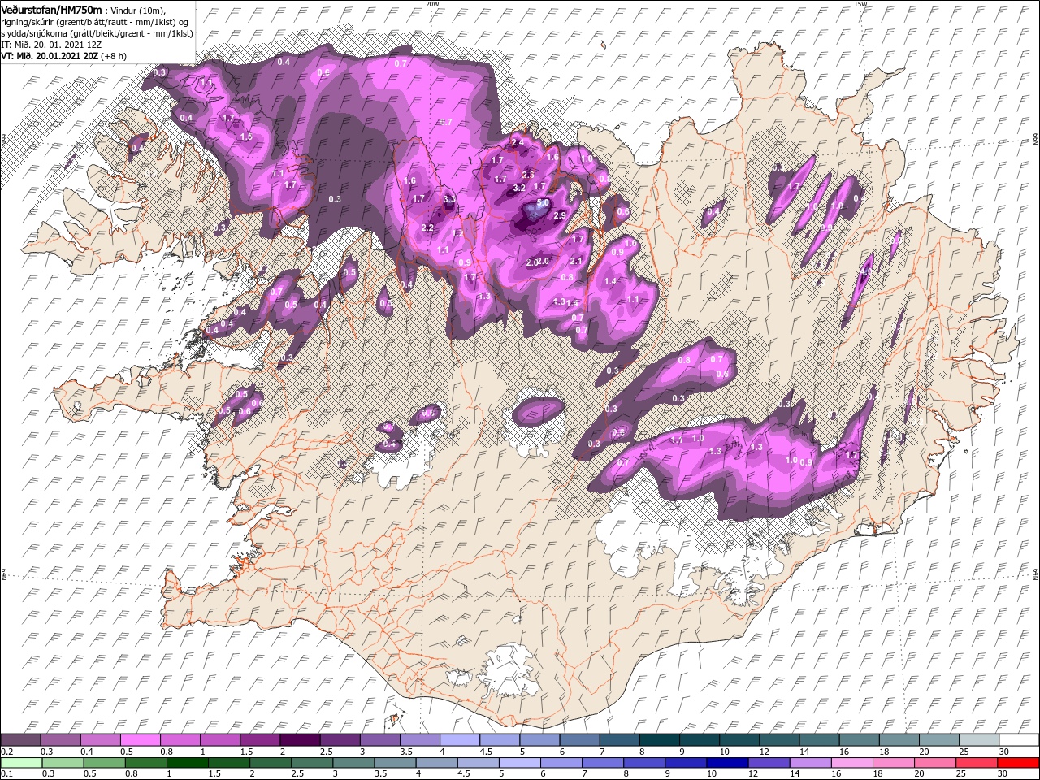Screen dimensions: 1040x780
Task: Pick the dark purple snow-scale swatch starting at 2
Action: [300, 740]
